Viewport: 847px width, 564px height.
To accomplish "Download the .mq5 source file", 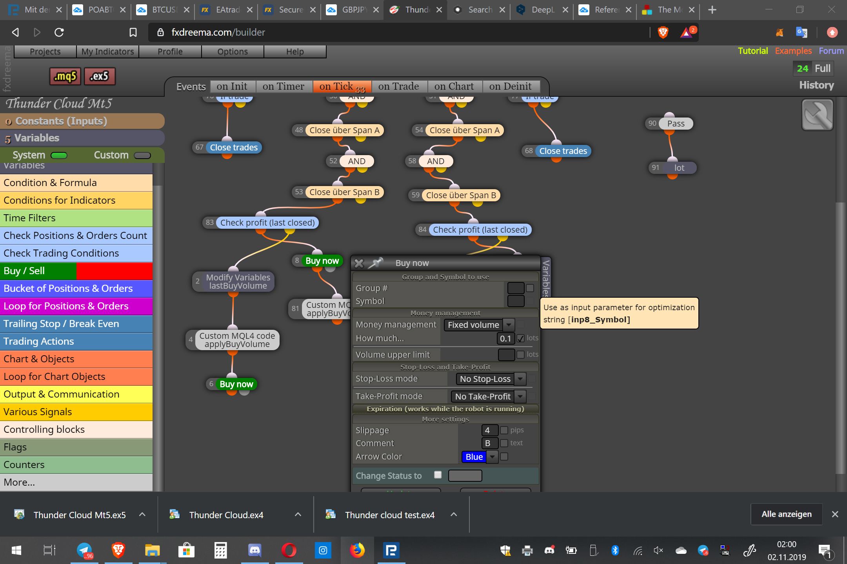I will 65,76.
